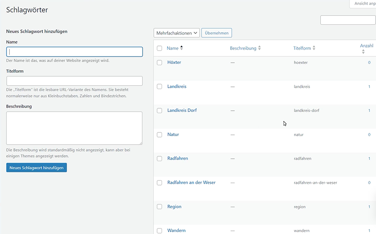
Task: Expand the Ansicht anpassen panel
Action: point(363,4)
